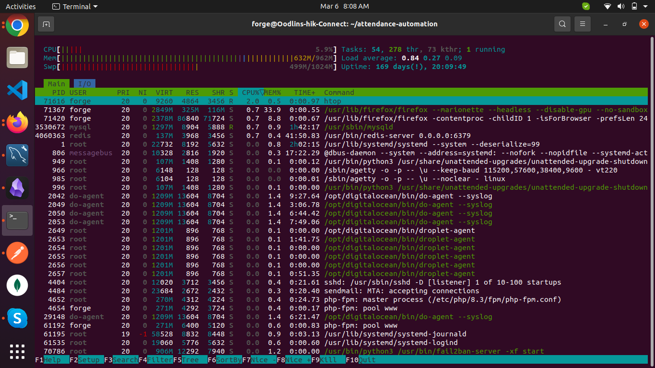Open the terminal hamburger menu
This screenshot has width=655, height=368.
tap(583, 24)
